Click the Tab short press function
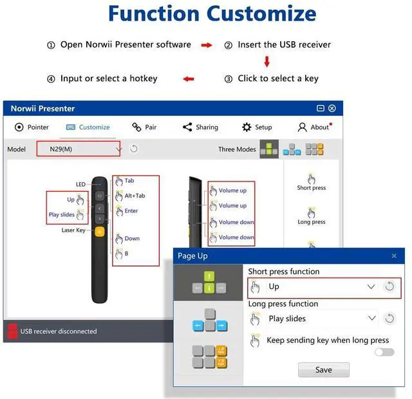 click(125, 181)
